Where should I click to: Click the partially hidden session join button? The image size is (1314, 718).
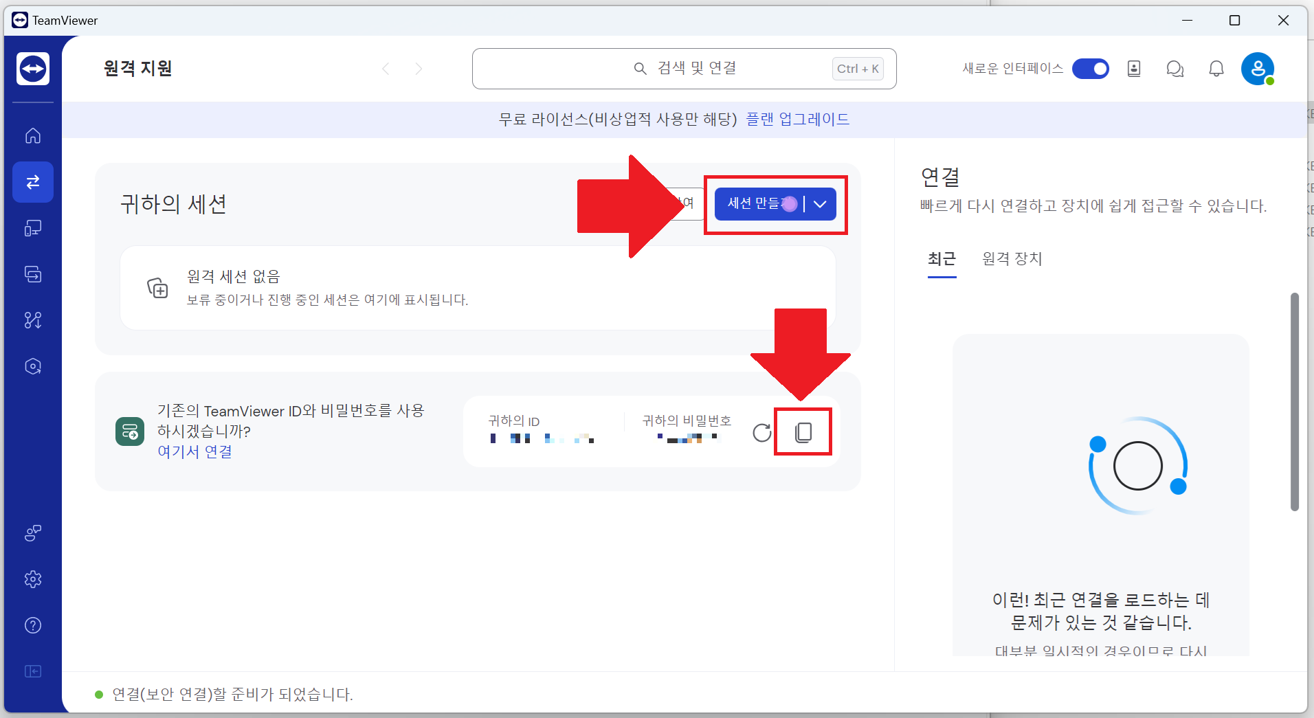[689, 204]
